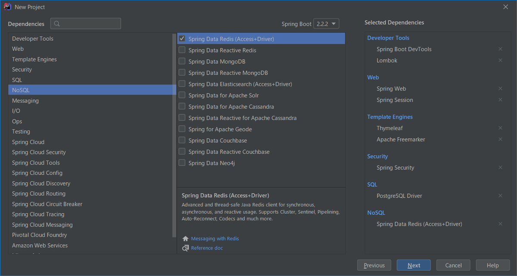Check Spring Data Couchbase
The height and width of the screenshot is (276, 517).
pyautogui.click(x=182, y=140)
